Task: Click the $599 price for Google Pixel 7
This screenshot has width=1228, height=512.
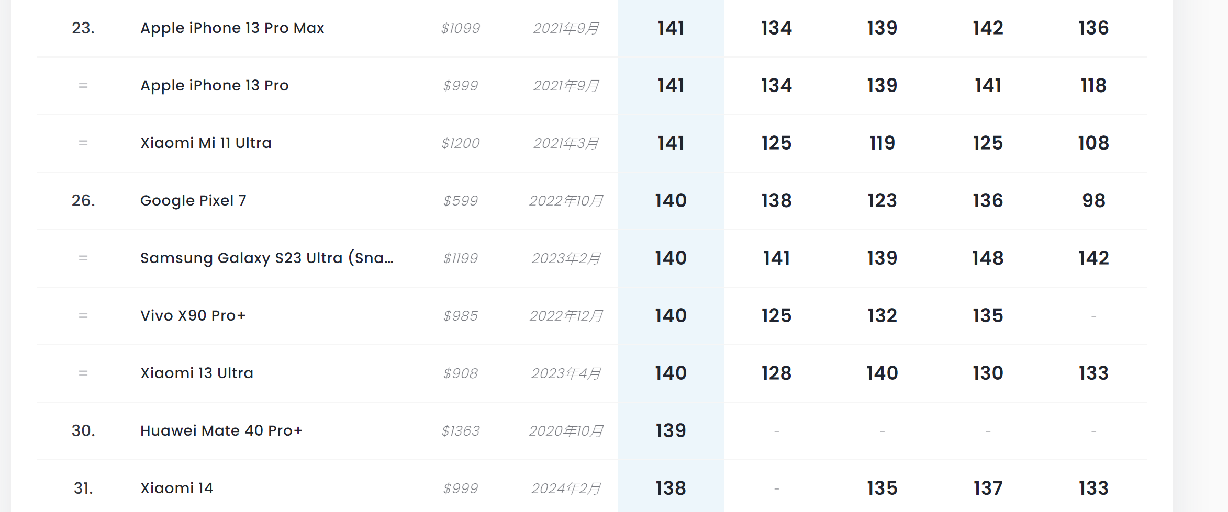Action: pos(461,201)
